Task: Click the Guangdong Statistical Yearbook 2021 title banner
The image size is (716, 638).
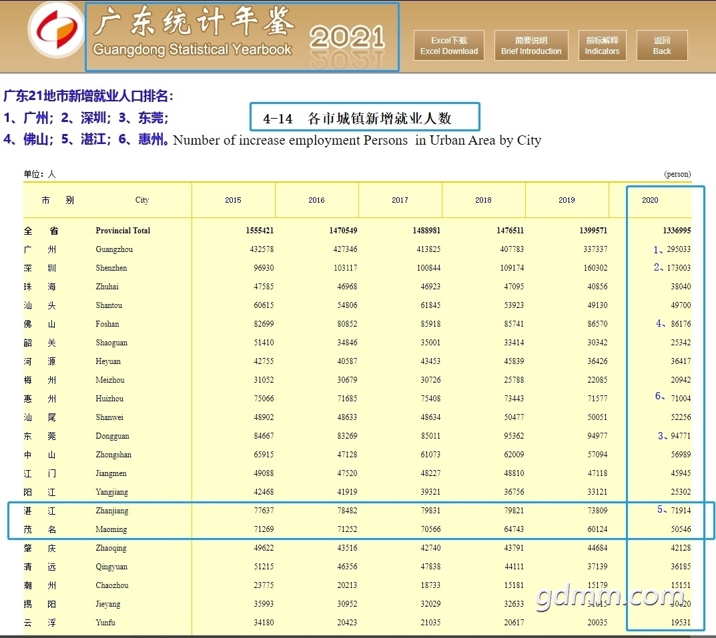Action: click(242, 37)
